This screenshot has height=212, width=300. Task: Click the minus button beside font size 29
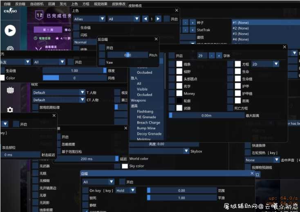tap(211, 56)
